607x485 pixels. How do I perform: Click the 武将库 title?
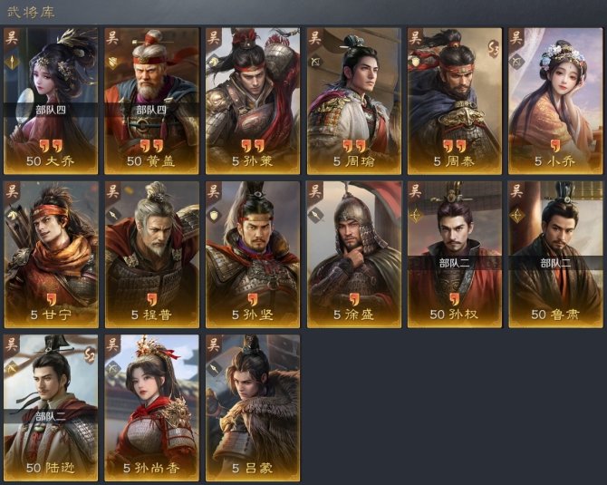coord(31,12)
